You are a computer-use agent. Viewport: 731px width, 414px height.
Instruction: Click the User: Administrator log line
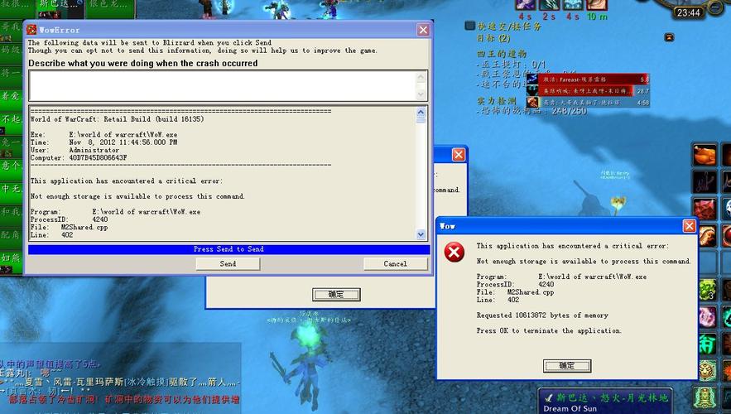pyautogui.click(x=75, y=150)
